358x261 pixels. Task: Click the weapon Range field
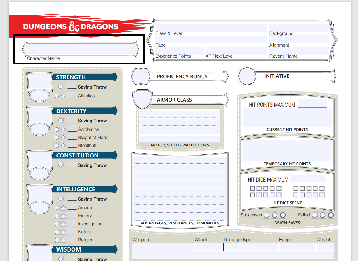tap(298, 247)
